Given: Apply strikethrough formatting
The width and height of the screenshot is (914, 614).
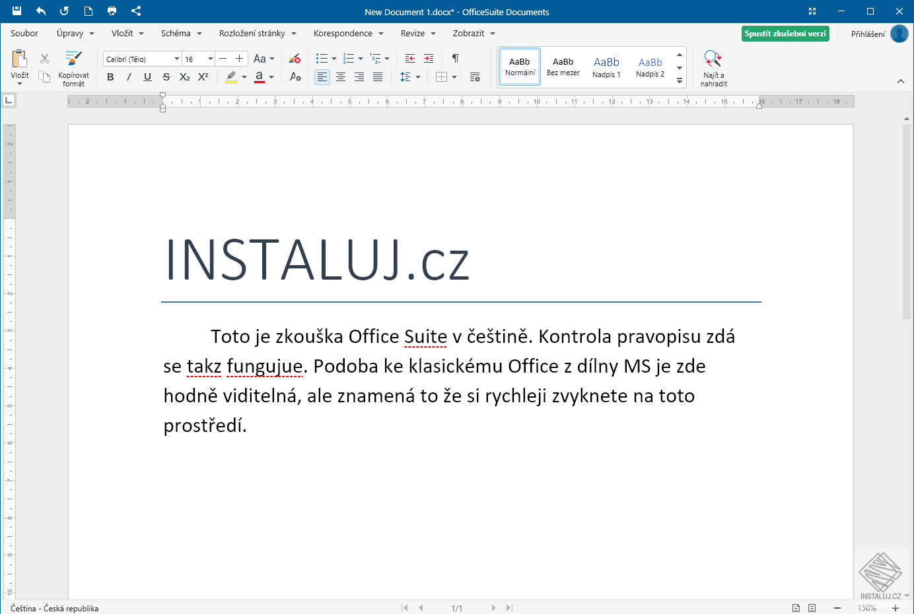Looking at the screenshot, I should (x=166, y=77).
